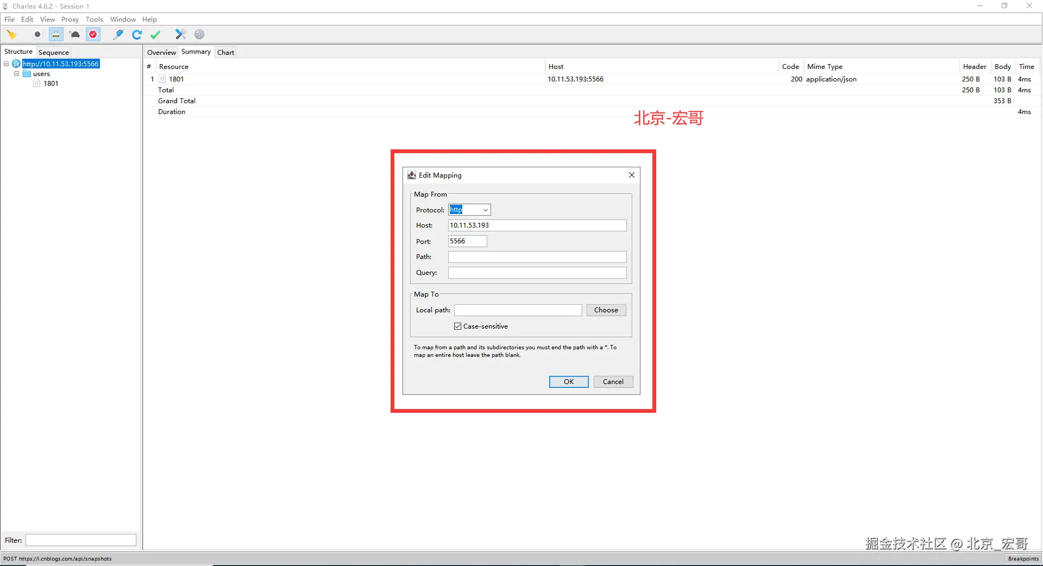The image size is (1043, 566).
Task: Open the View menu
Action: [x=47, y=20]
